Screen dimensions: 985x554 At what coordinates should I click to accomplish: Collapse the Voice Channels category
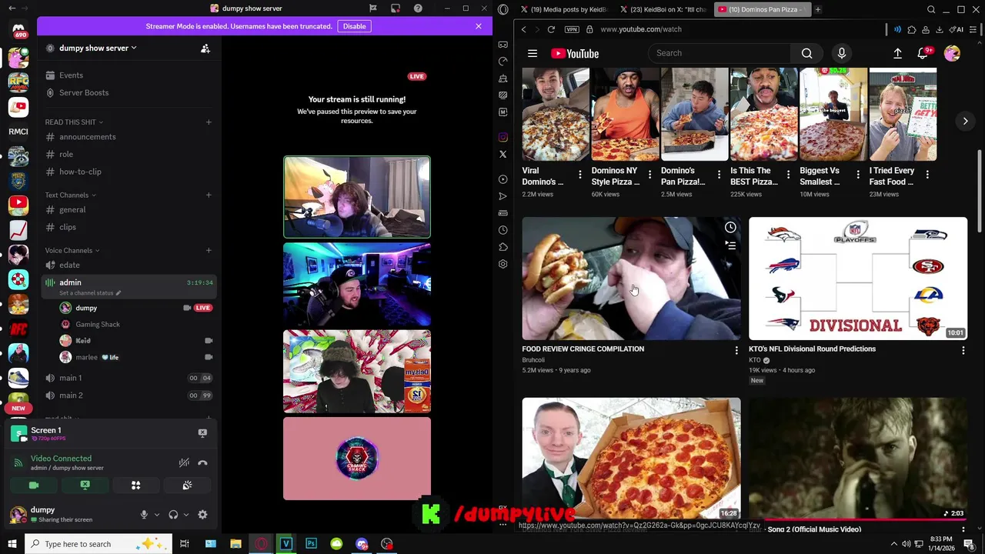(x=72, y=250)
